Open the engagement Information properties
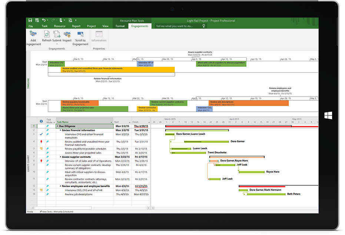Image resolution: width=345 pixels, height=235 pixels. 99,34
